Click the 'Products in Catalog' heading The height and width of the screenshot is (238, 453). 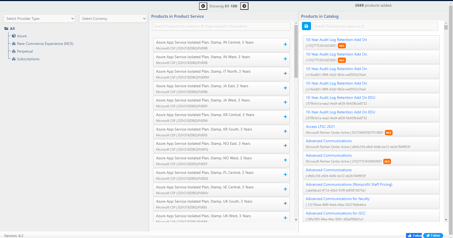(320, 16)
